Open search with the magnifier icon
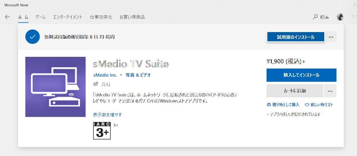Viewport: 357px width, 156px height. 315,17
